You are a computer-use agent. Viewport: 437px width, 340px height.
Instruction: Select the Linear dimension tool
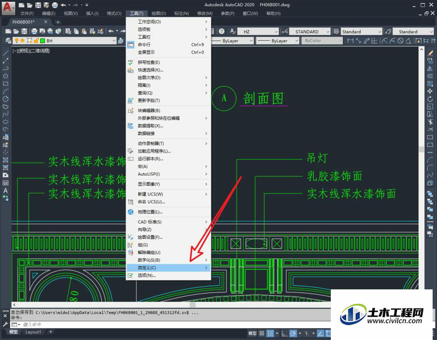point(350,41)
